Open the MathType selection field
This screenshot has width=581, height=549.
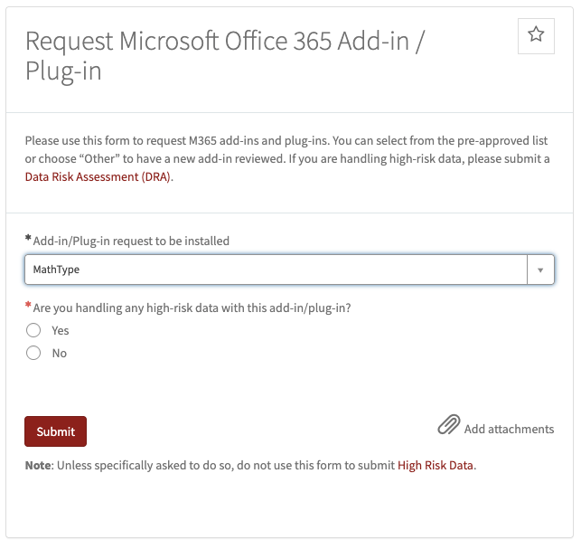click(276, 270)
